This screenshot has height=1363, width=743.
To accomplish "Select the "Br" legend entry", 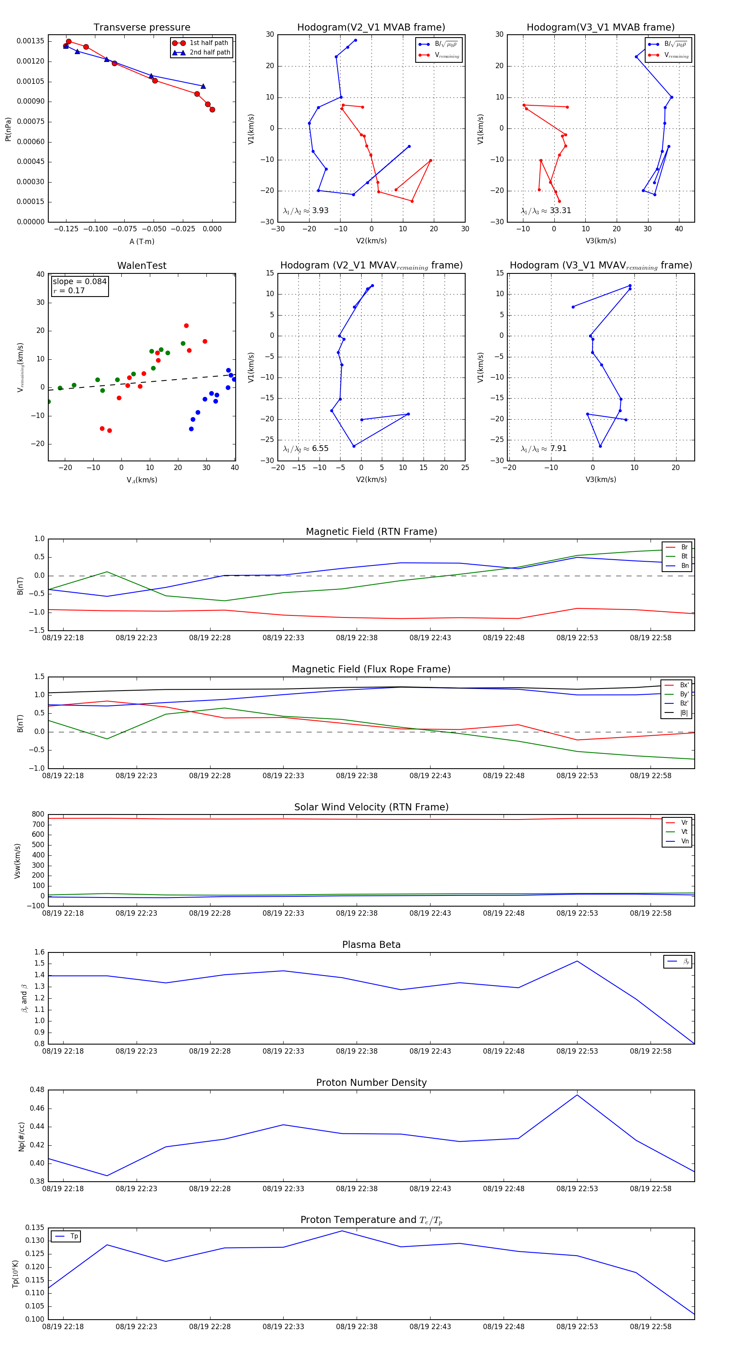I will [677, 547].
